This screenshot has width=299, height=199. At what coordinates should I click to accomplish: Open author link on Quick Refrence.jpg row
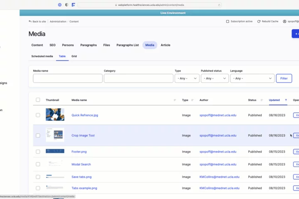tap(218, 115)
